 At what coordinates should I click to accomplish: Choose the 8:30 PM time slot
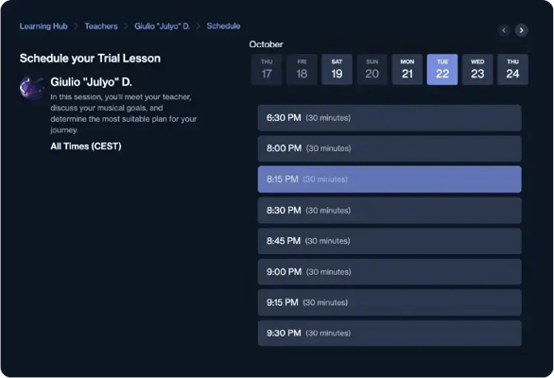point(390,210)
